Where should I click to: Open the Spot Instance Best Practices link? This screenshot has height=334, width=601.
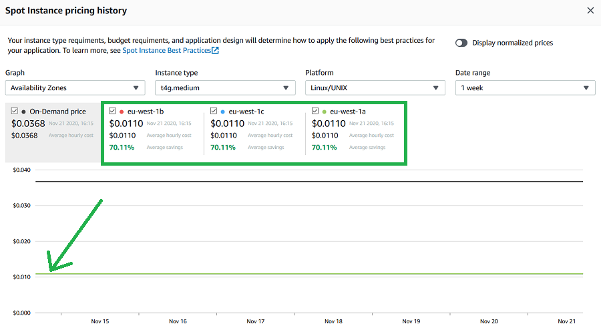(x=166, y=50)
